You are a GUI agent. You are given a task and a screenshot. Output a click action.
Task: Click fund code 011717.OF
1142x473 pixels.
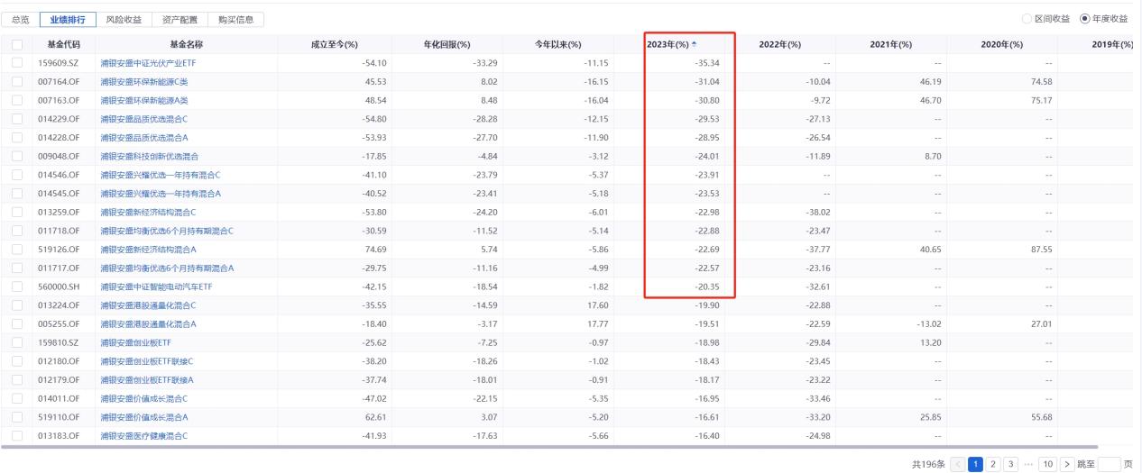coord(58,268)
